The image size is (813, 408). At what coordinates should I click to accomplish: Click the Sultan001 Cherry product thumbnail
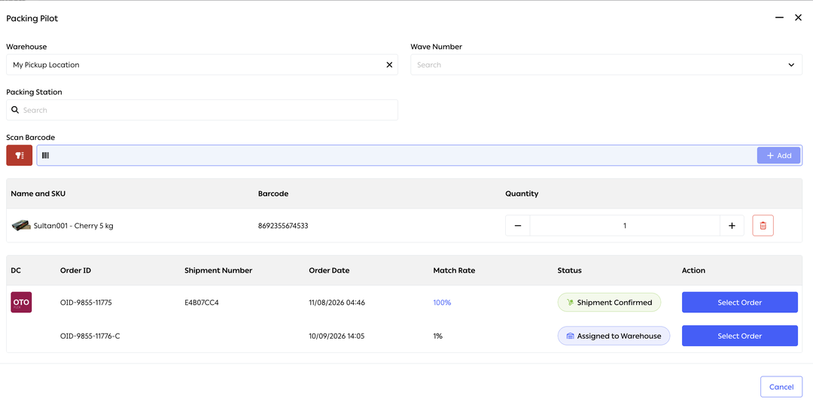click(21, 226)
